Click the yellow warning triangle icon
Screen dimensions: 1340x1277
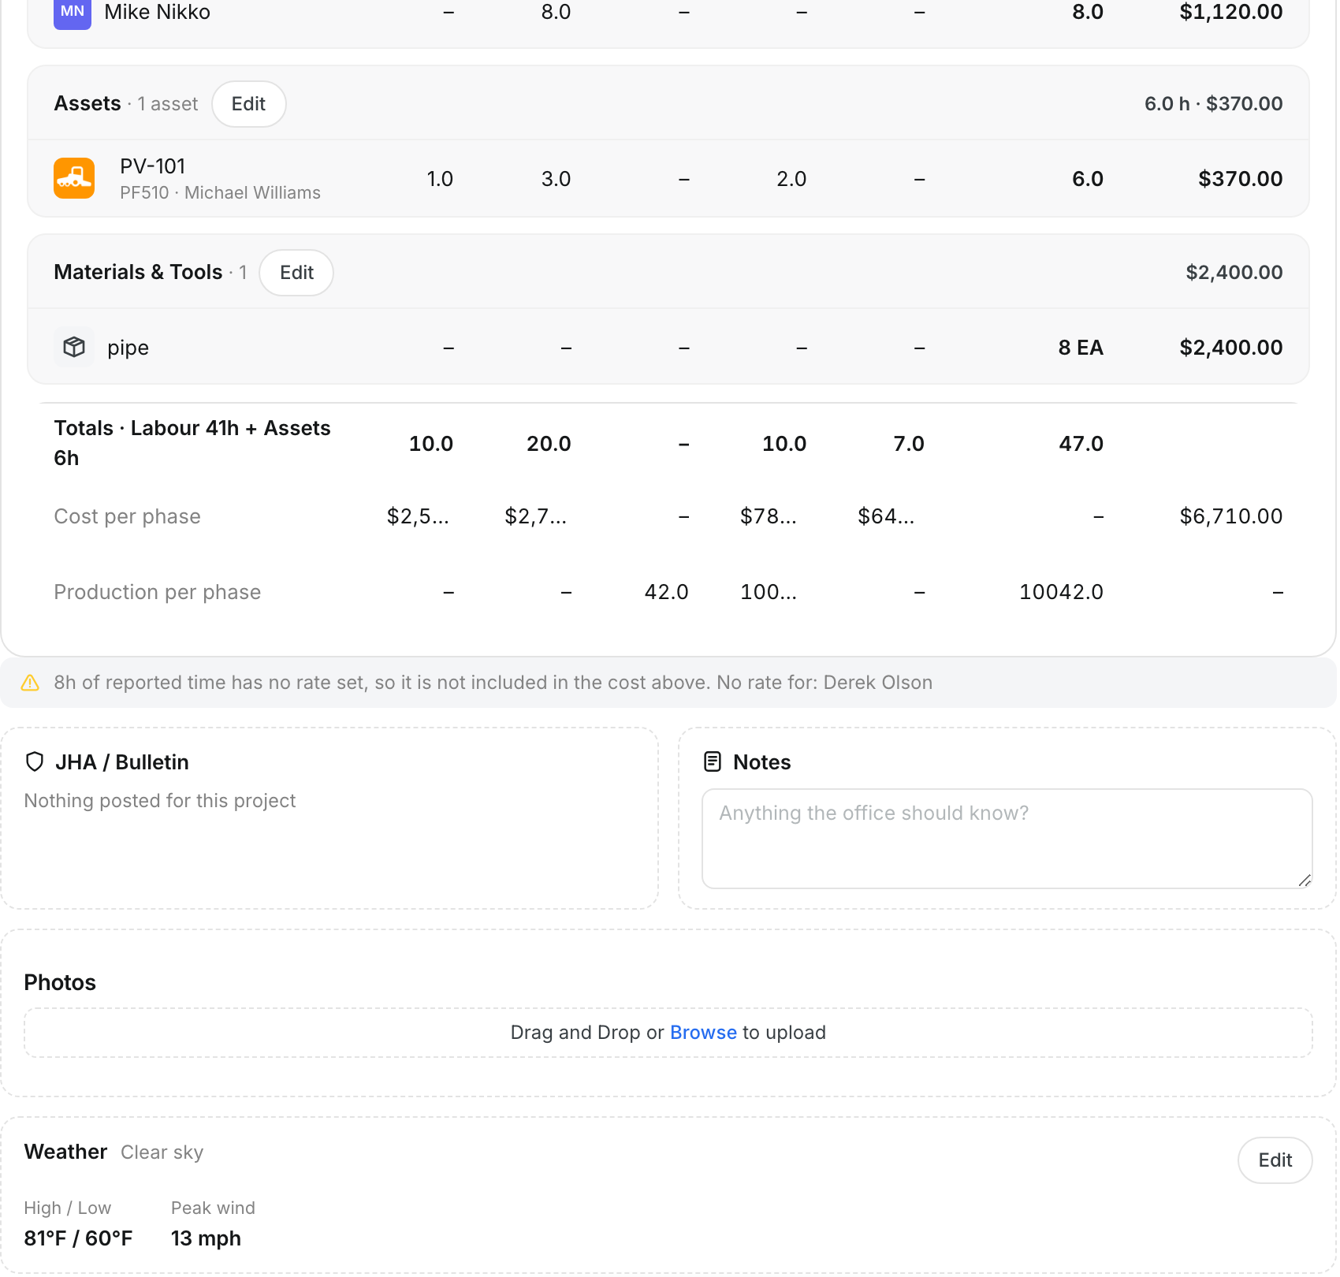30,683
